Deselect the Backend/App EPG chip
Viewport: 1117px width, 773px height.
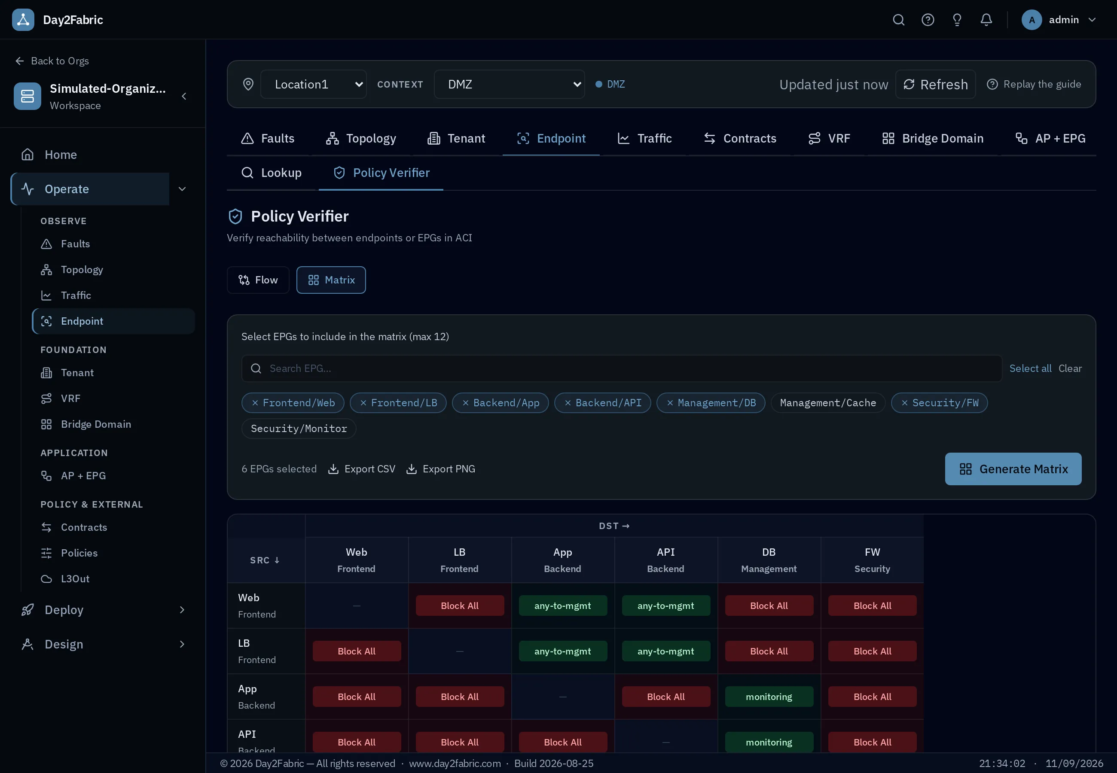(x=501, y=403)
